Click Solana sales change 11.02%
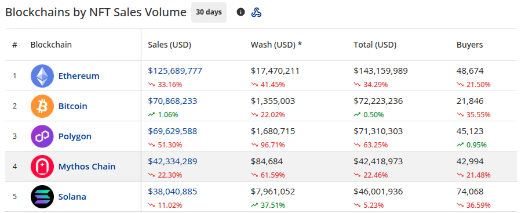 coord(165,205)
